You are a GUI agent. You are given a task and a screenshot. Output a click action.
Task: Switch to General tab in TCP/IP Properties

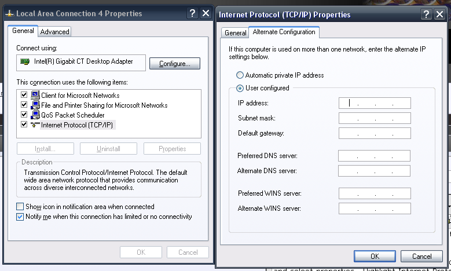click(235, 33)
